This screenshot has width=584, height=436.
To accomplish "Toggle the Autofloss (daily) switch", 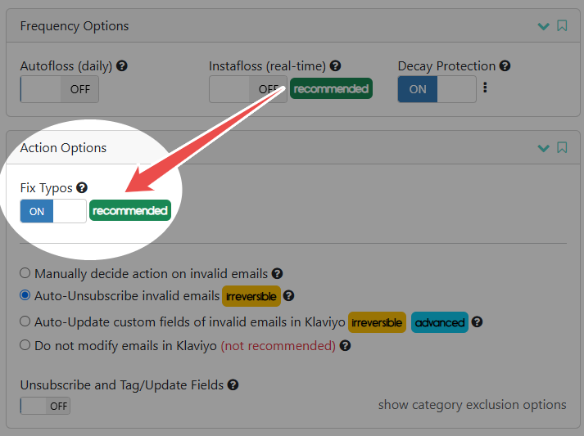I will pyautogui.click(x=60, y=89).
